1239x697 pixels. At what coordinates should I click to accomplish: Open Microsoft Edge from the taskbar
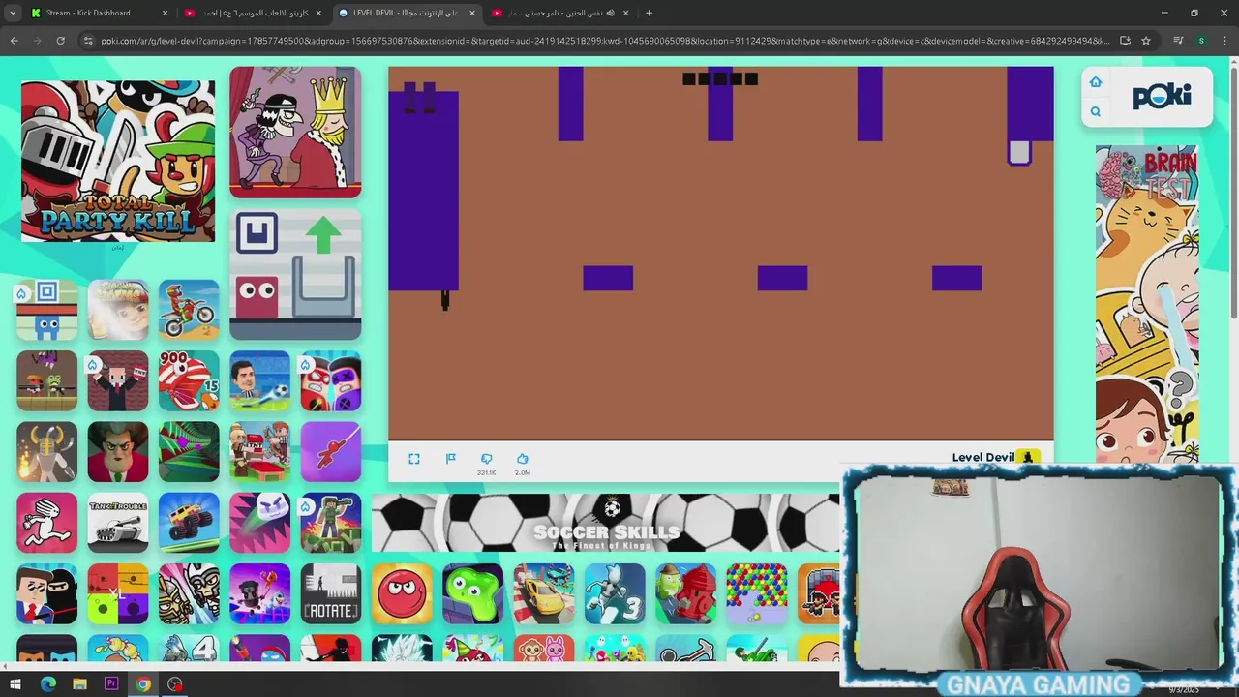48,684
